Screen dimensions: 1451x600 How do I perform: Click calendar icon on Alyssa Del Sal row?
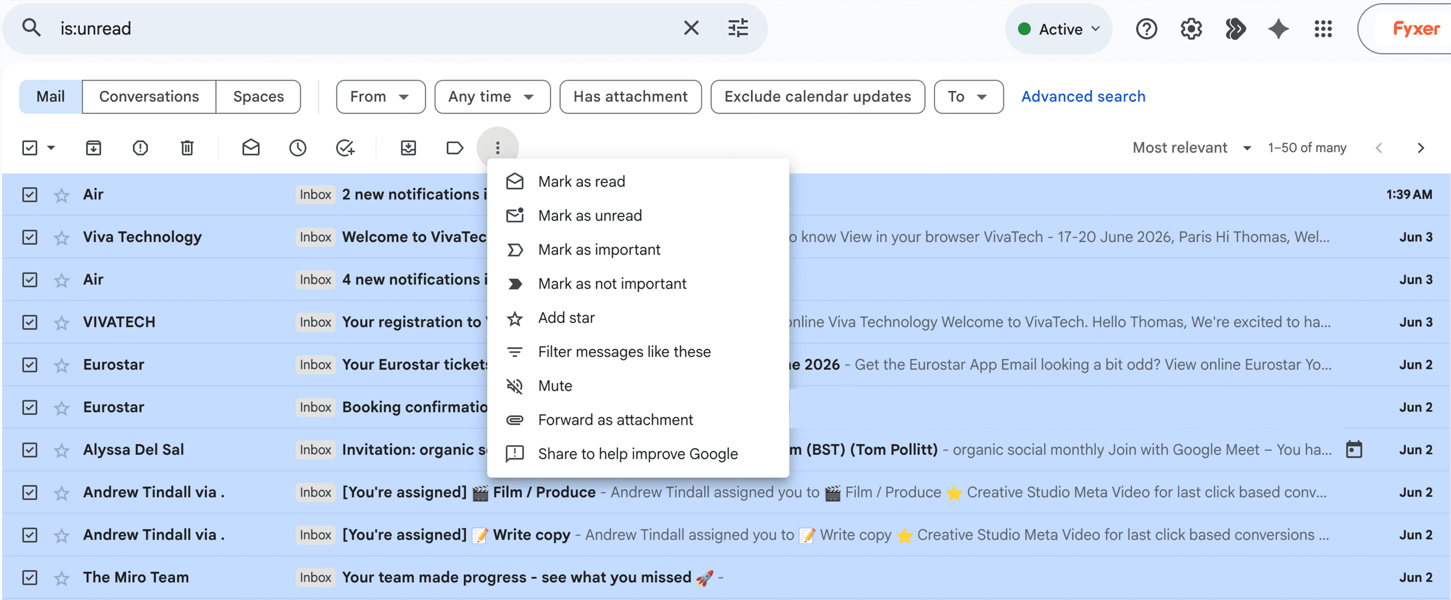pos(1354,450)
